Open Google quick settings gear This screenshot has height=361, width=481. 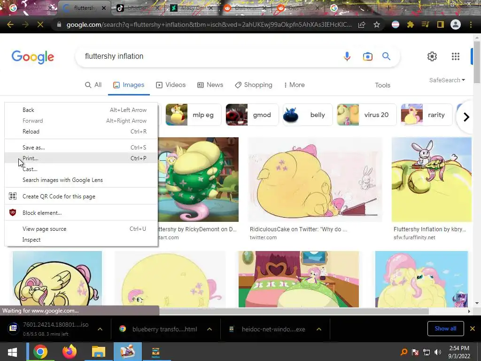coord(432,56)
